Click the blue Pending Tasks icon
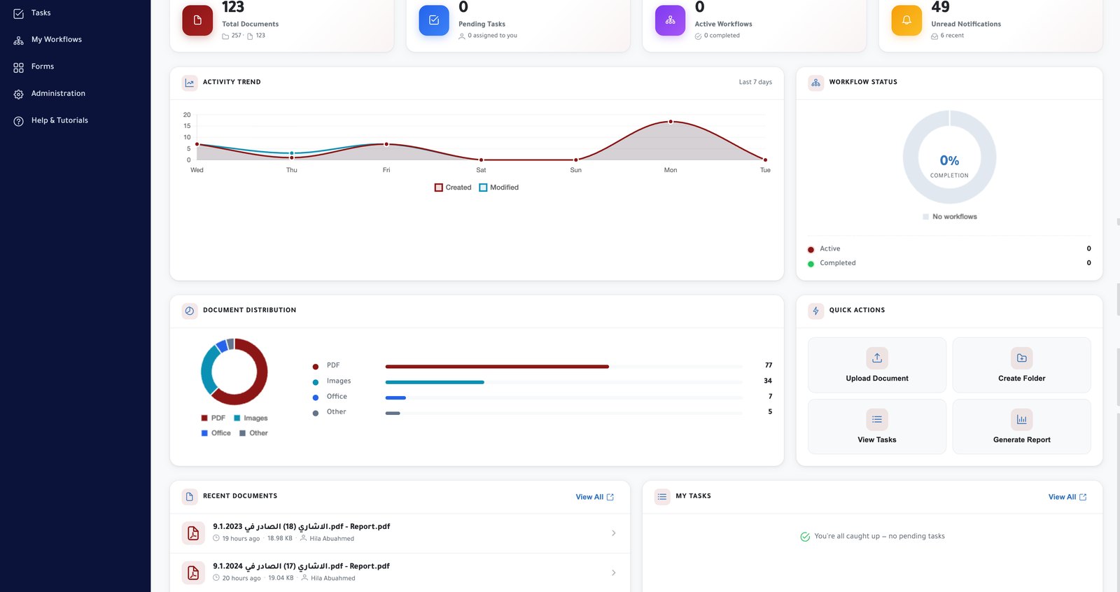 coord(434,20)
